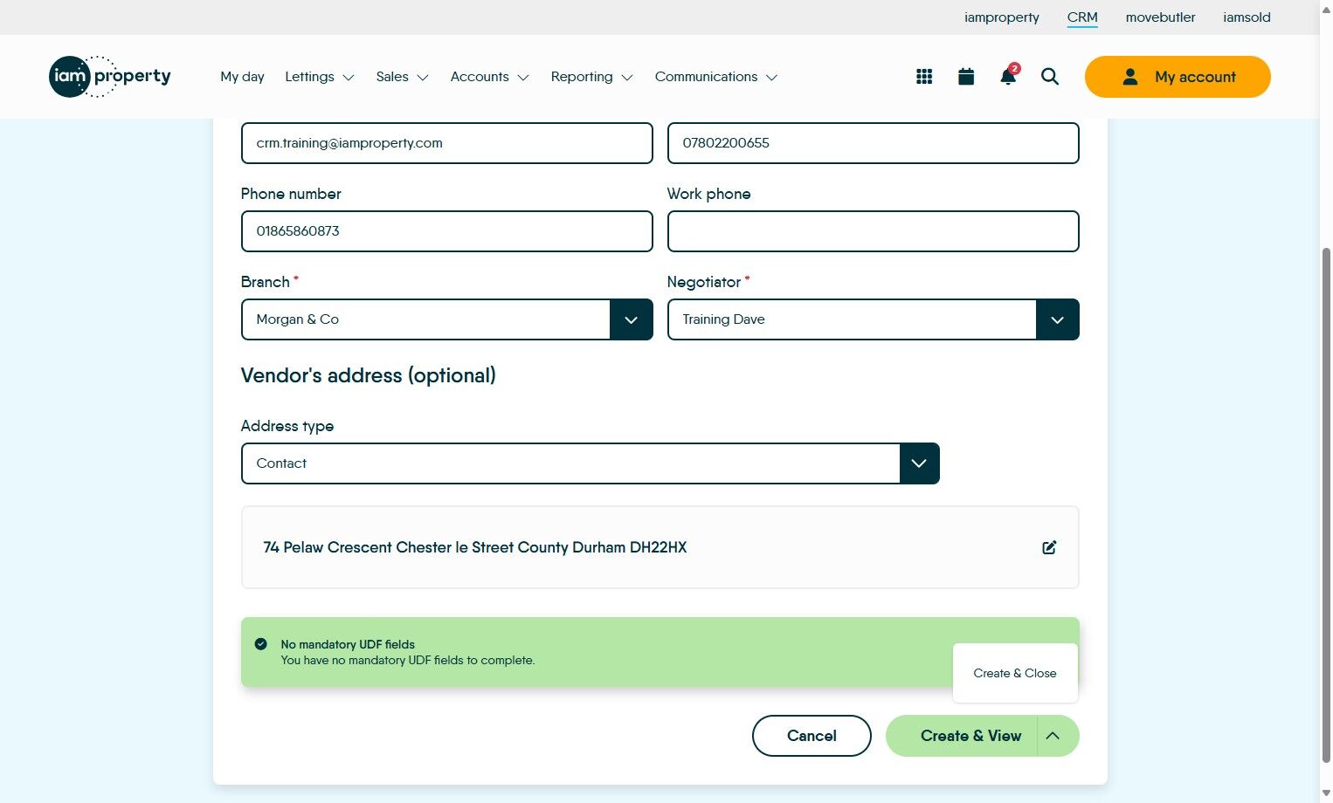The image size is (1333, 803).
Task: Click the Work phone input field
Action: [873, 231]
